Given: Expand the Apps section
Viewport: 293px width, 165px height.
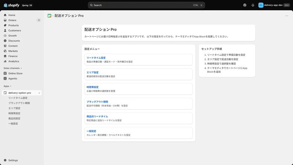Looking at the screenshot, I should coord(7,86).
